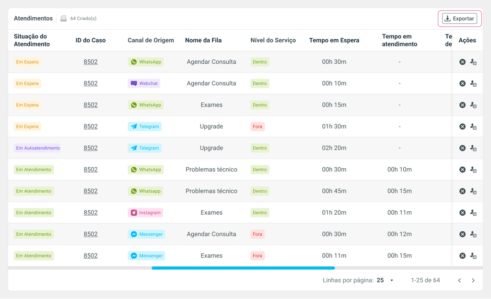Go to the previous page with the left chevron
This screenshot has width=491, height=299.
point(459,280)
